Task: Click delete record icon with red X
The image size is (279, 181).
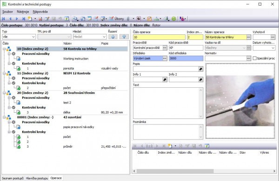Action: click(x=40, y=19)
